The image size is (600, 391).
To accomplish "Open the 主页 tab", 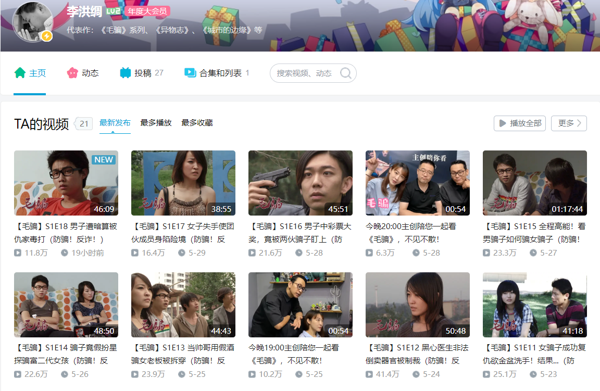I will point(30,73).
